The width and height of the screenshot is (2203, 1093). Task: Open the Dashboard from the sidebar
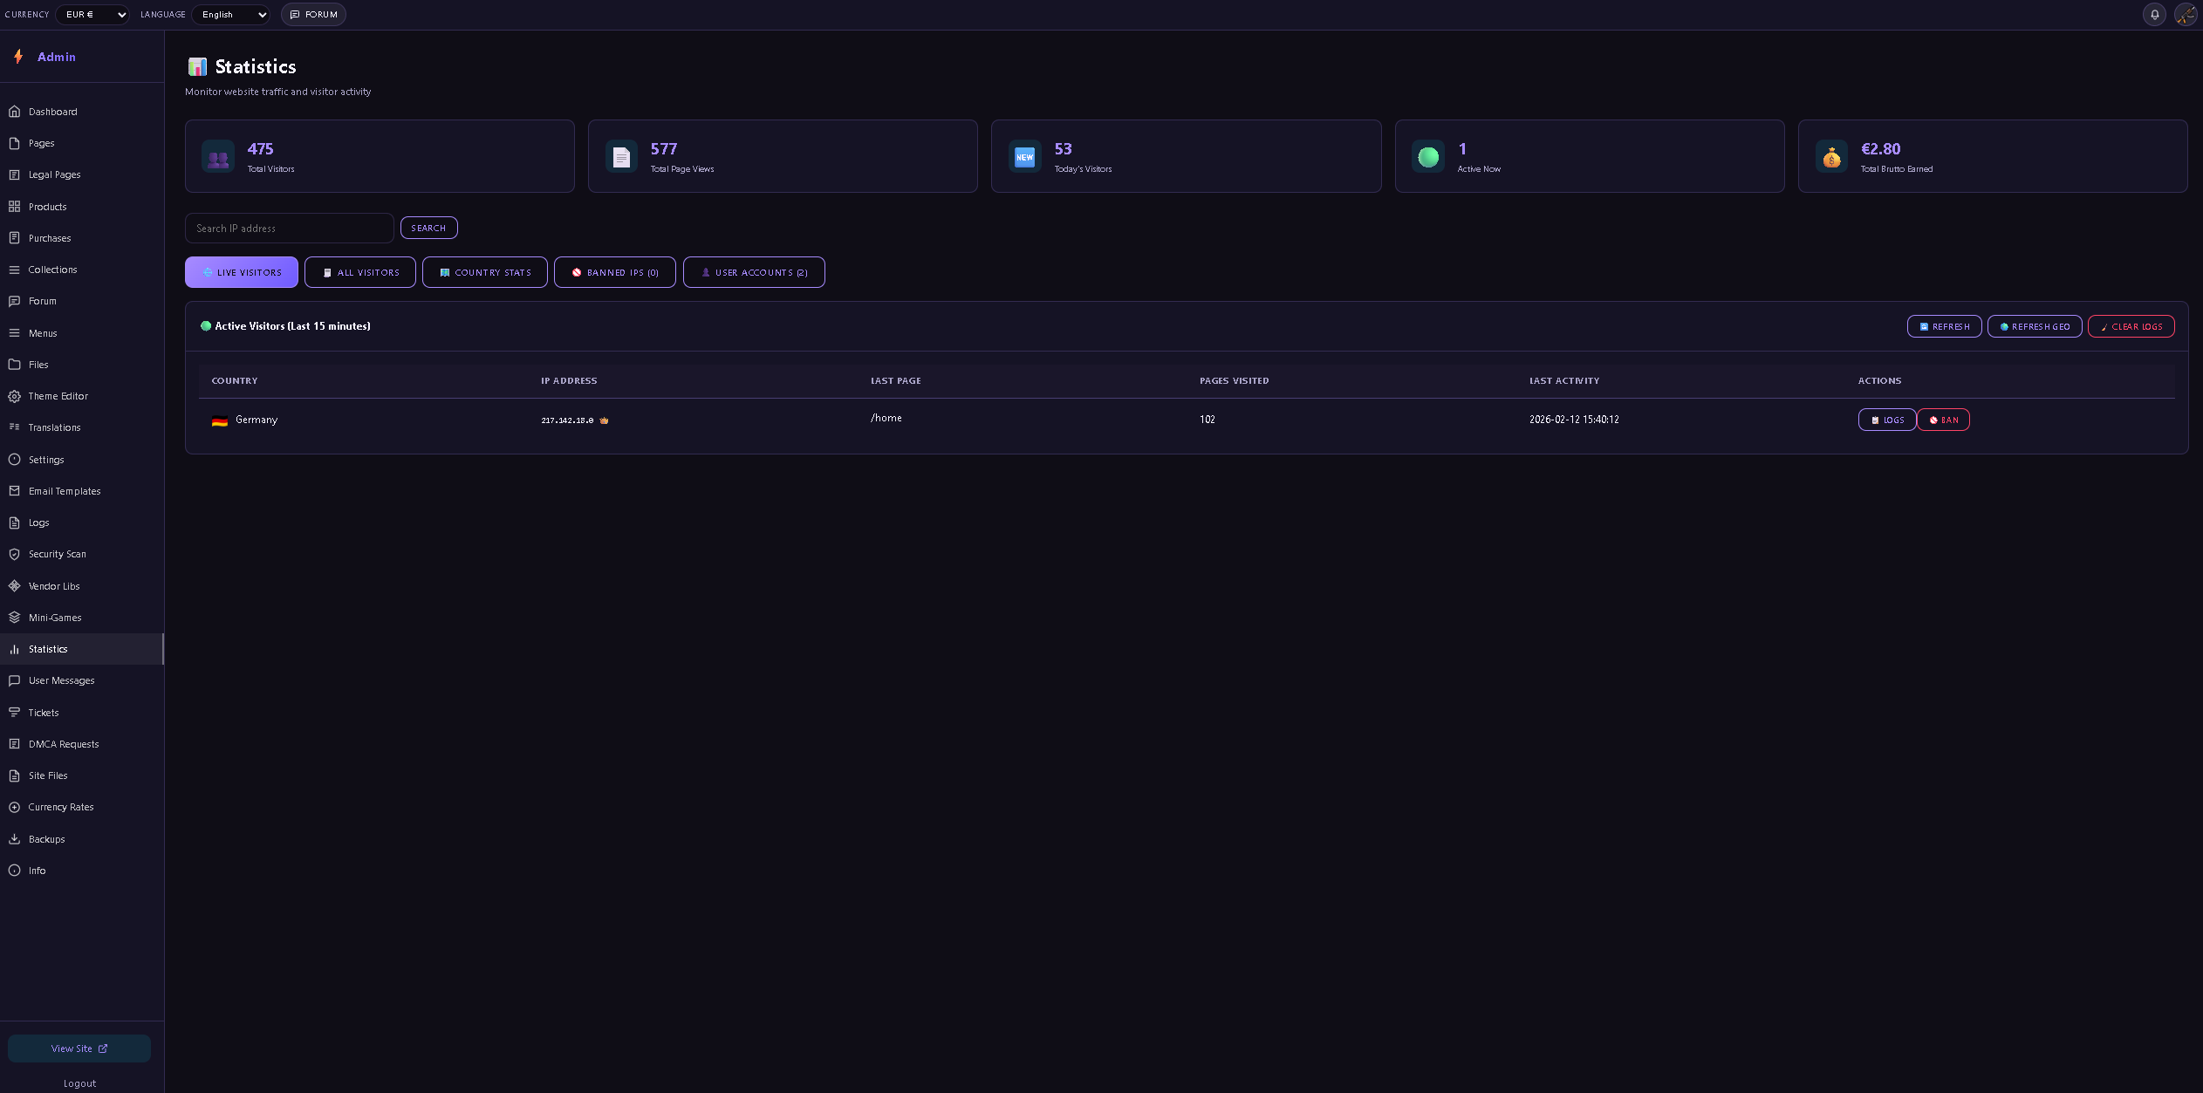pyautogui.click(x=52, y=112)
